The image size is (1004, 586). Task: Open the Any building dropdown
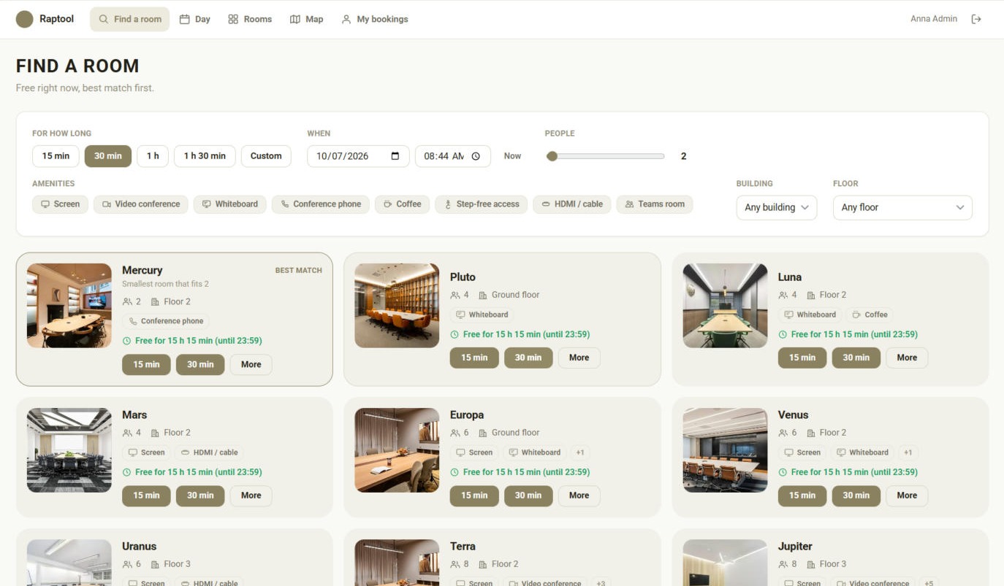pos(777,207)
